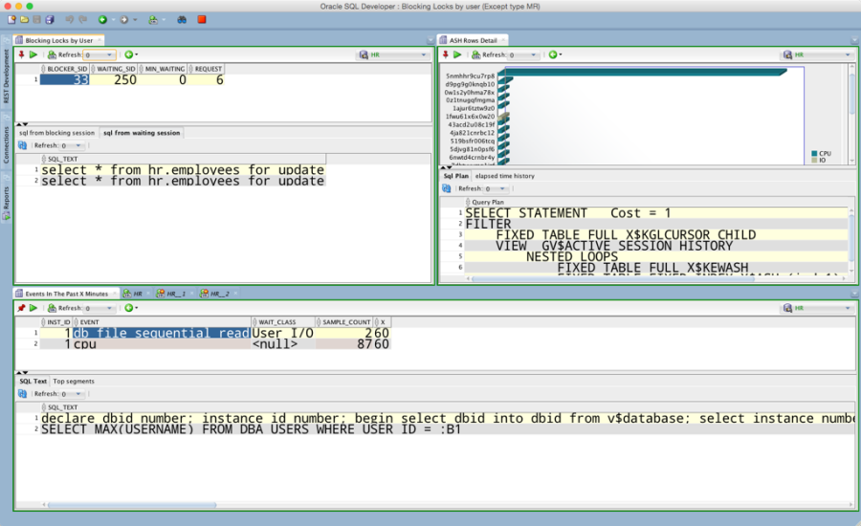
Task: Click the green run arrow in Events panel
Action: [x=33, y=309]
